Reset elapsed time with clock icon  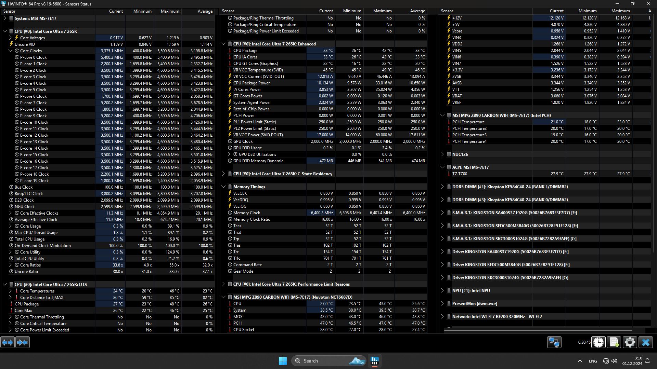pos(598,342)
